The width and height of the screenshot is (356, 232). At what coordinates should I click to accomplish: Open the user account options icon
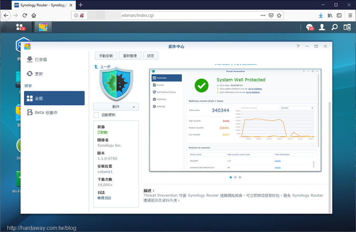[x=322, y=27]
